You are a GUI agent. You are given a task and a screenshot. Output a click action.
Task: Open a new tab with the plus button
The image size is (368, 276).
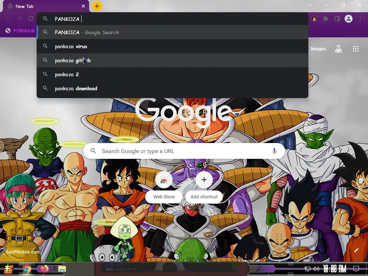(97, 6)
